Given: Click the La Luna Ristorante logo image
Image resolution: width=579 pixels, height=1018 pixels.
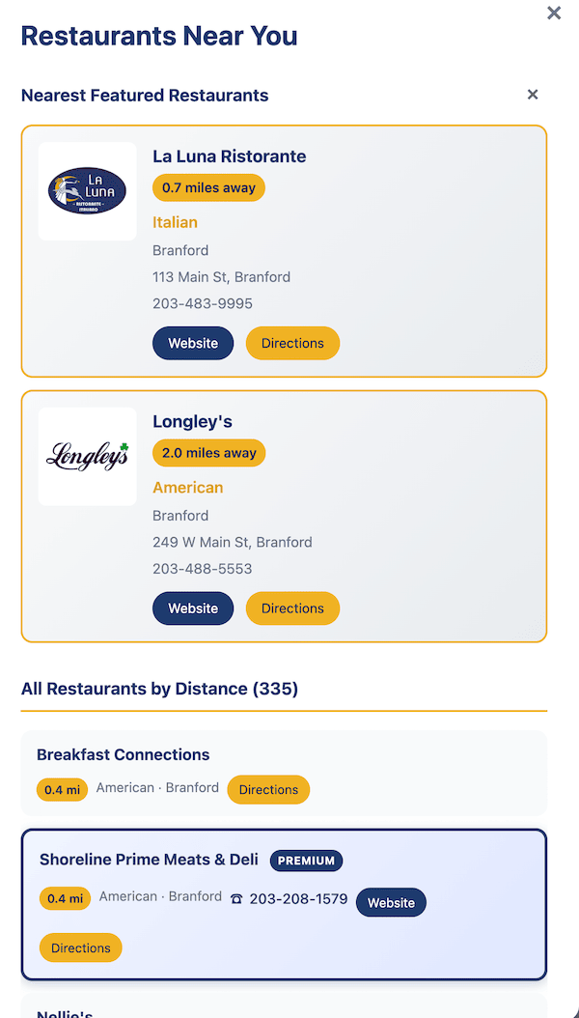Looking at the screenshot, I should (87, 191).
